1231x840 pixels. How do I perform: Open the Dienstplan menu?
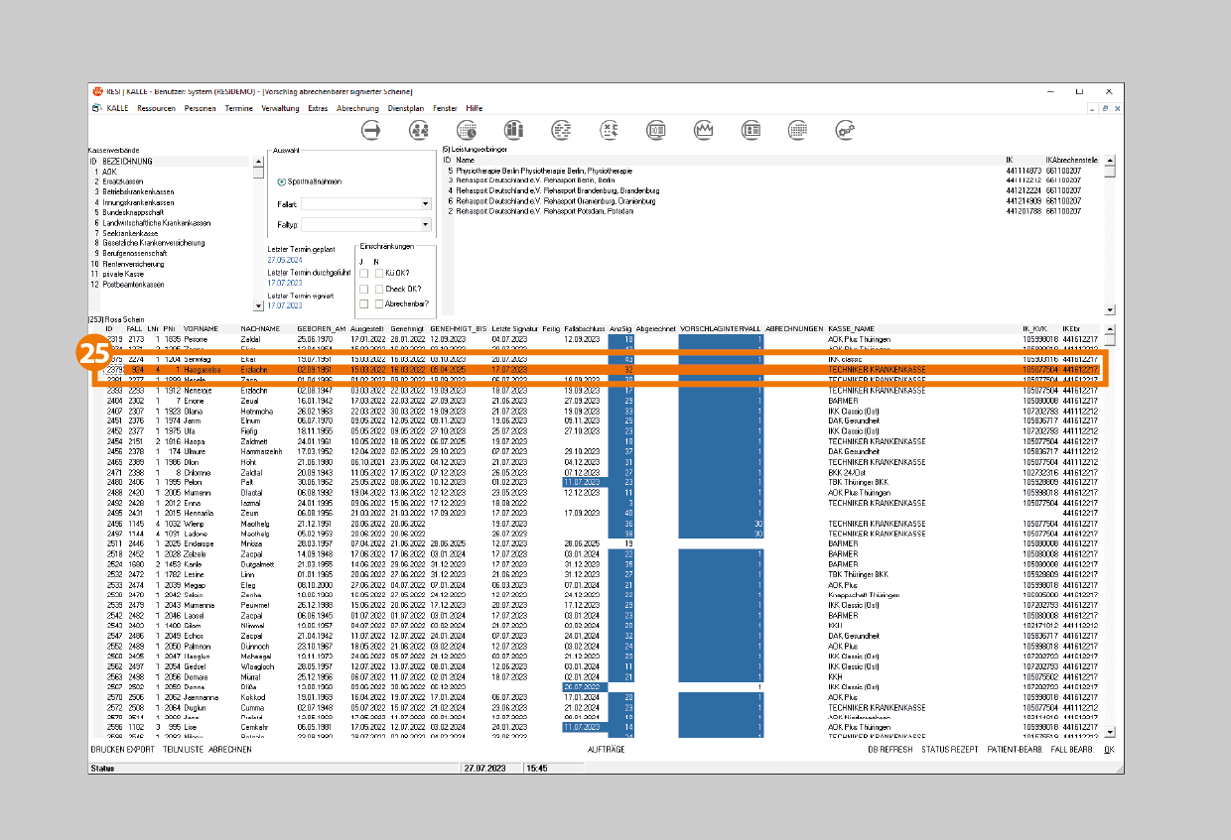point(405,107)
